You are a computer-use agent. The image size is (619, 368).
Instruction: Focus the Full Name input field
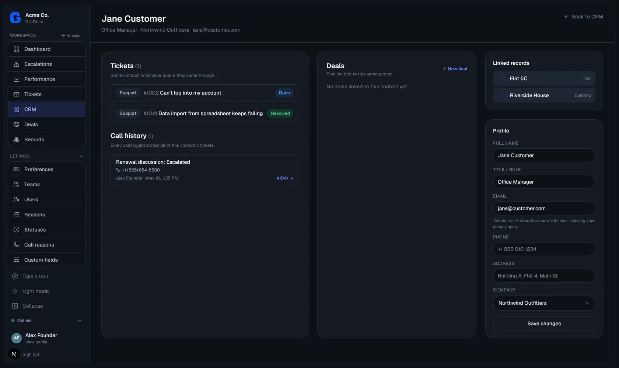point(544,155)
